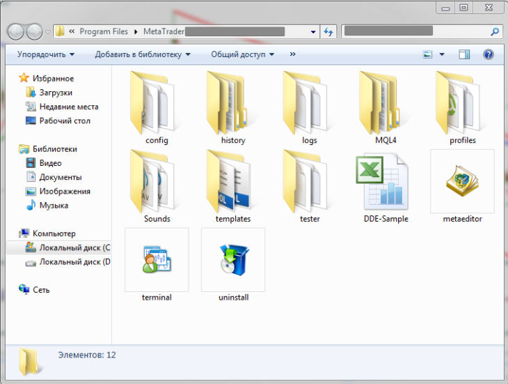The image size is (508, 384).
Task: Go to Рабочий стол
Action: pyautogui.click(x=58, y=121)
